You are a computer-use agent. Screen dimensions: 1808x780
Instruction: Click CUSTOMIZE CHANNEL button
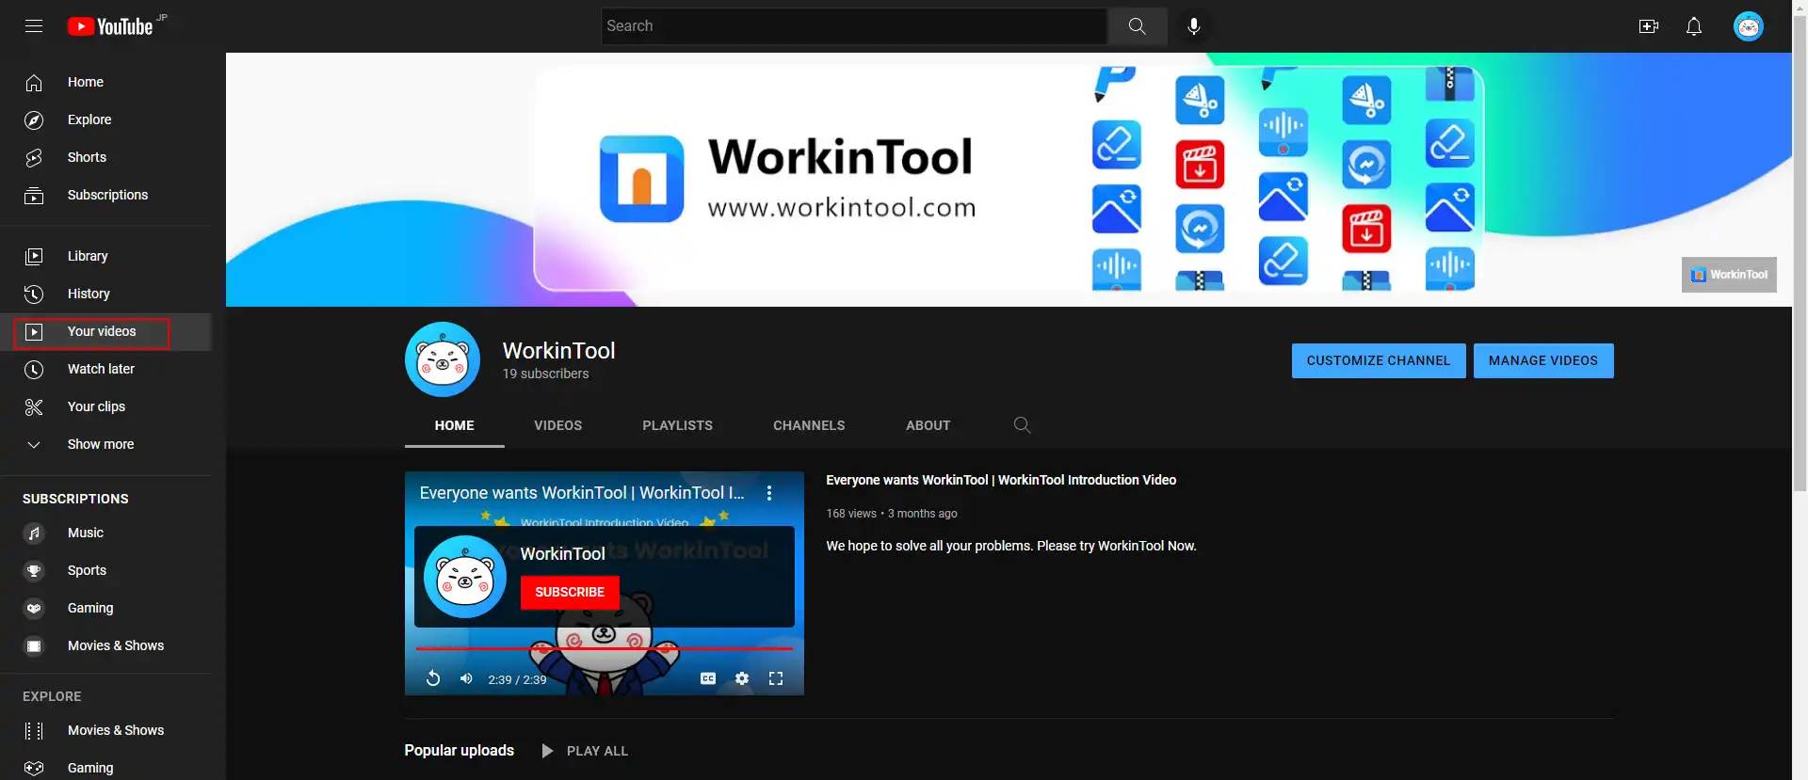[1379, 361]
